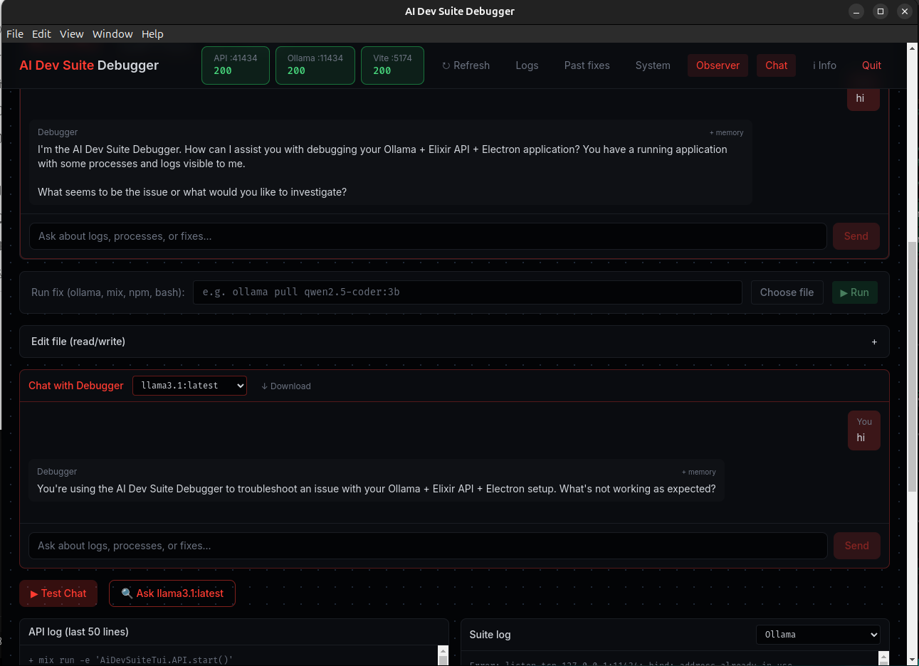This screenshot has width=919, height=666.
Task: Check the Ollama :11434 status pill
Action: point(315,65)
